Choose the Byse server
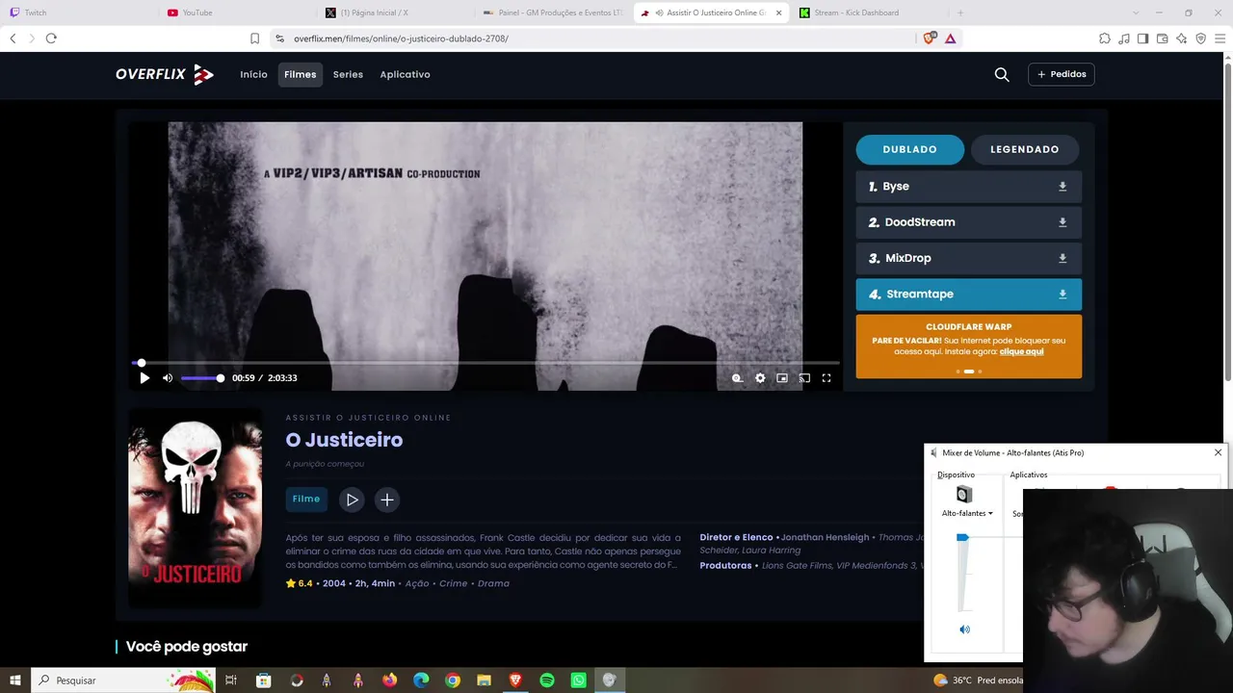This screenshot has height=693, width=1233. pyautogui.click(x=969, y=187)
